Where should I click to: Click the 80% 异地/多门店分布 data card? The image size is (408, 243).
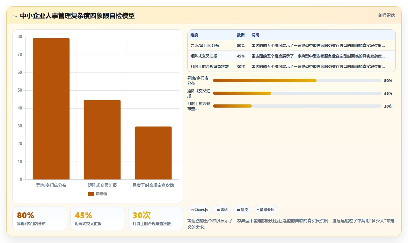[x=40, y=218]
